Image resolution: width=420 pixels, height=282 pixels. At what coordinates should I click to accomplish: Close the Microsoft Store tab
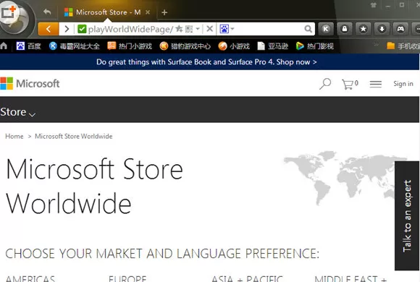tap(148, 12)
